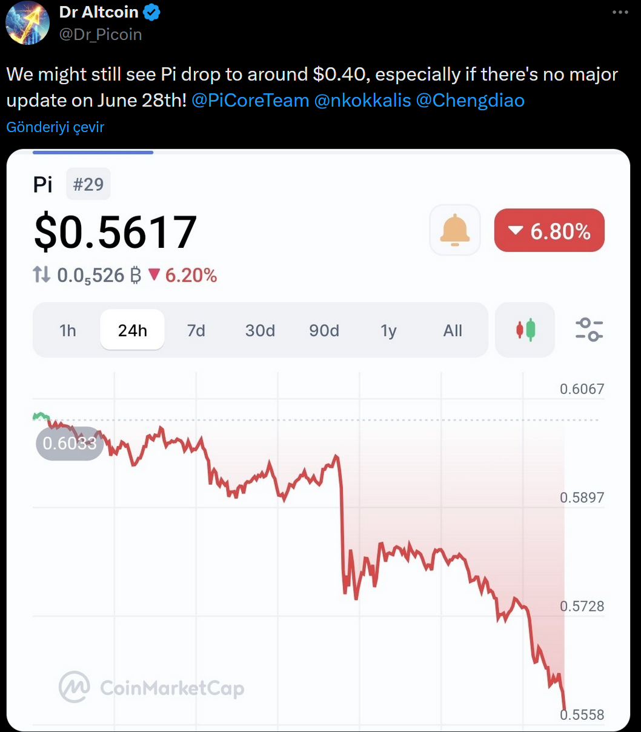Click the blue verified badge
Viewport: 641px width, 732px height.
[x=151, y=12]
